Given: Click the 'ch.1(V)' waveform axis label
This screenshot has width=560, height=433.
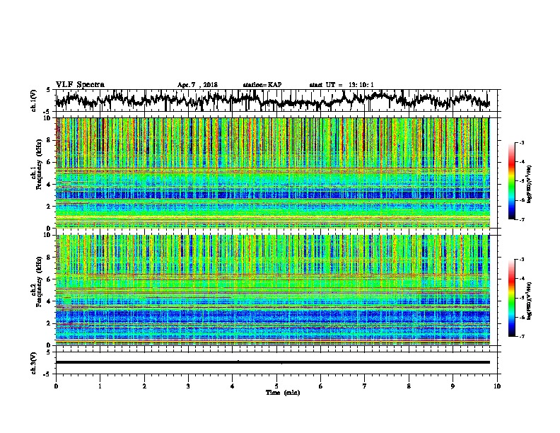Looking at the screenshot, I should click(x=34, y=100).
